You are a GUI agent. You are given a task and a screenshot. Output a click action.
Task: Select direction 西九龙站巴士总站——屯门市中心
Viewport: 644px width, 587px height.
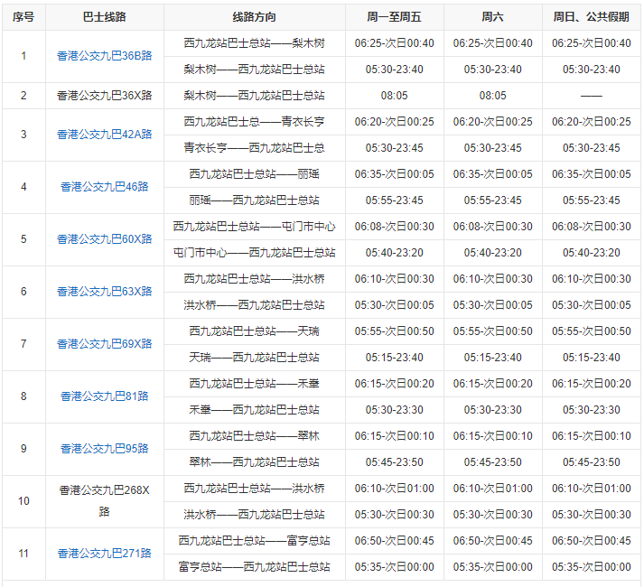(x=254, y=227)
